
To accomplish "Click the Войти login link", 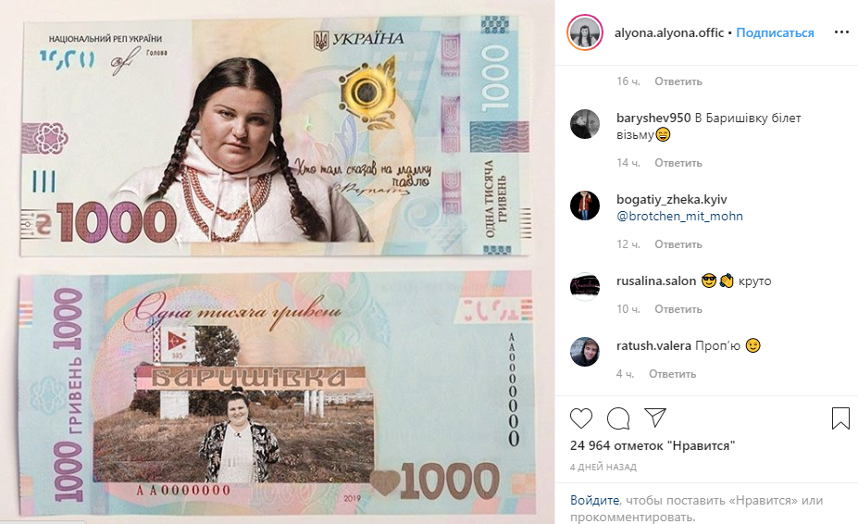I will 594,500.
